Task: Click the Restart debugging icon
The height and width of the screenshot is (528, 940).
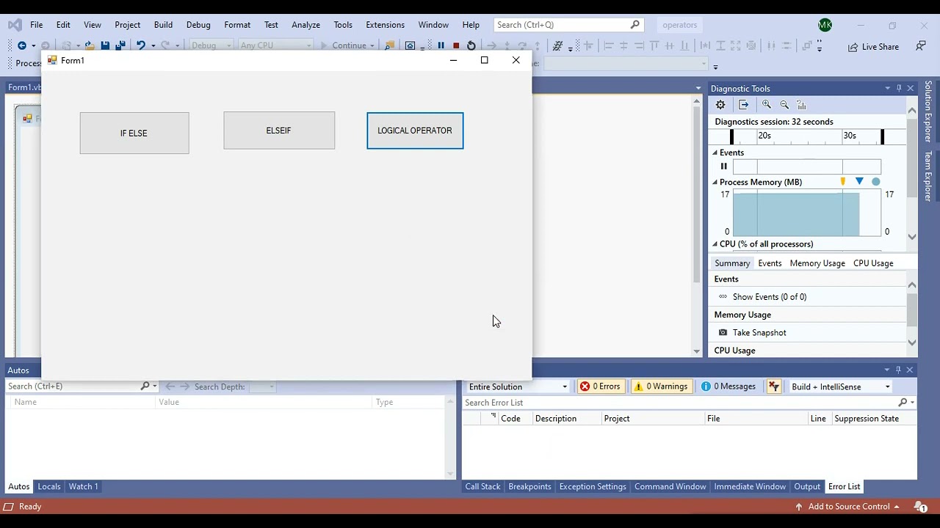Action: click(x=471, y=45)
